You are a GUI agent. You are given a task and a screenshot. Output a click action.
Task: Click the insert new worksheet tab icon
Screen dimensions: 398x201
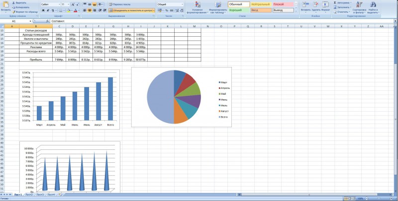[x=60, y=195]
